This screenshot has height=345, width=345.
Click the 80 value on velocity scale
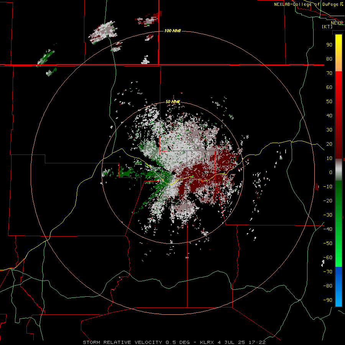pos(329,59)
